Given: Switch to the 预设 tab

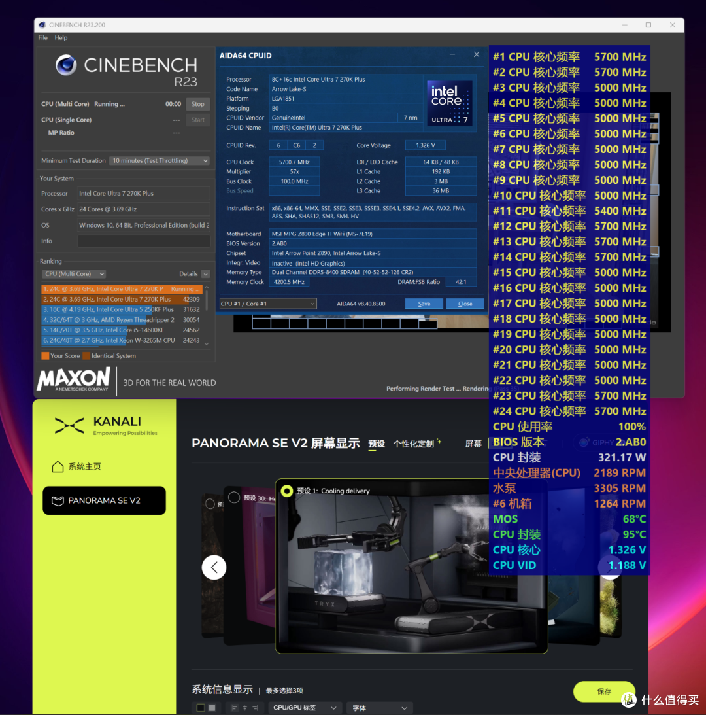Looking at the screenshot, I should coord(377,444).
